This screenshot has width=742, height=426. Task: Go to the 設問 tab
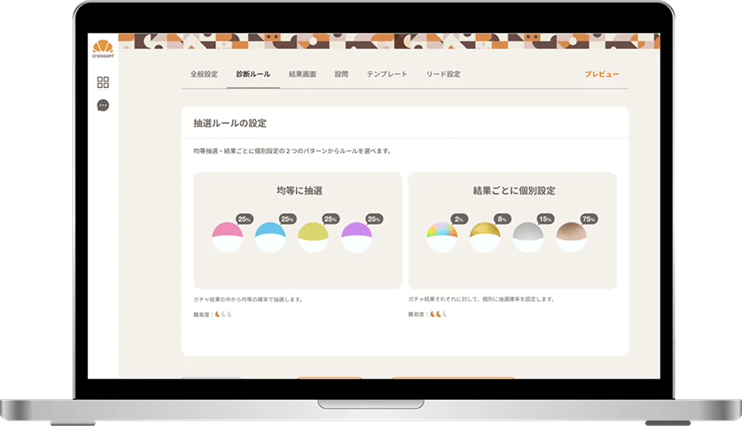click(341, 74)
